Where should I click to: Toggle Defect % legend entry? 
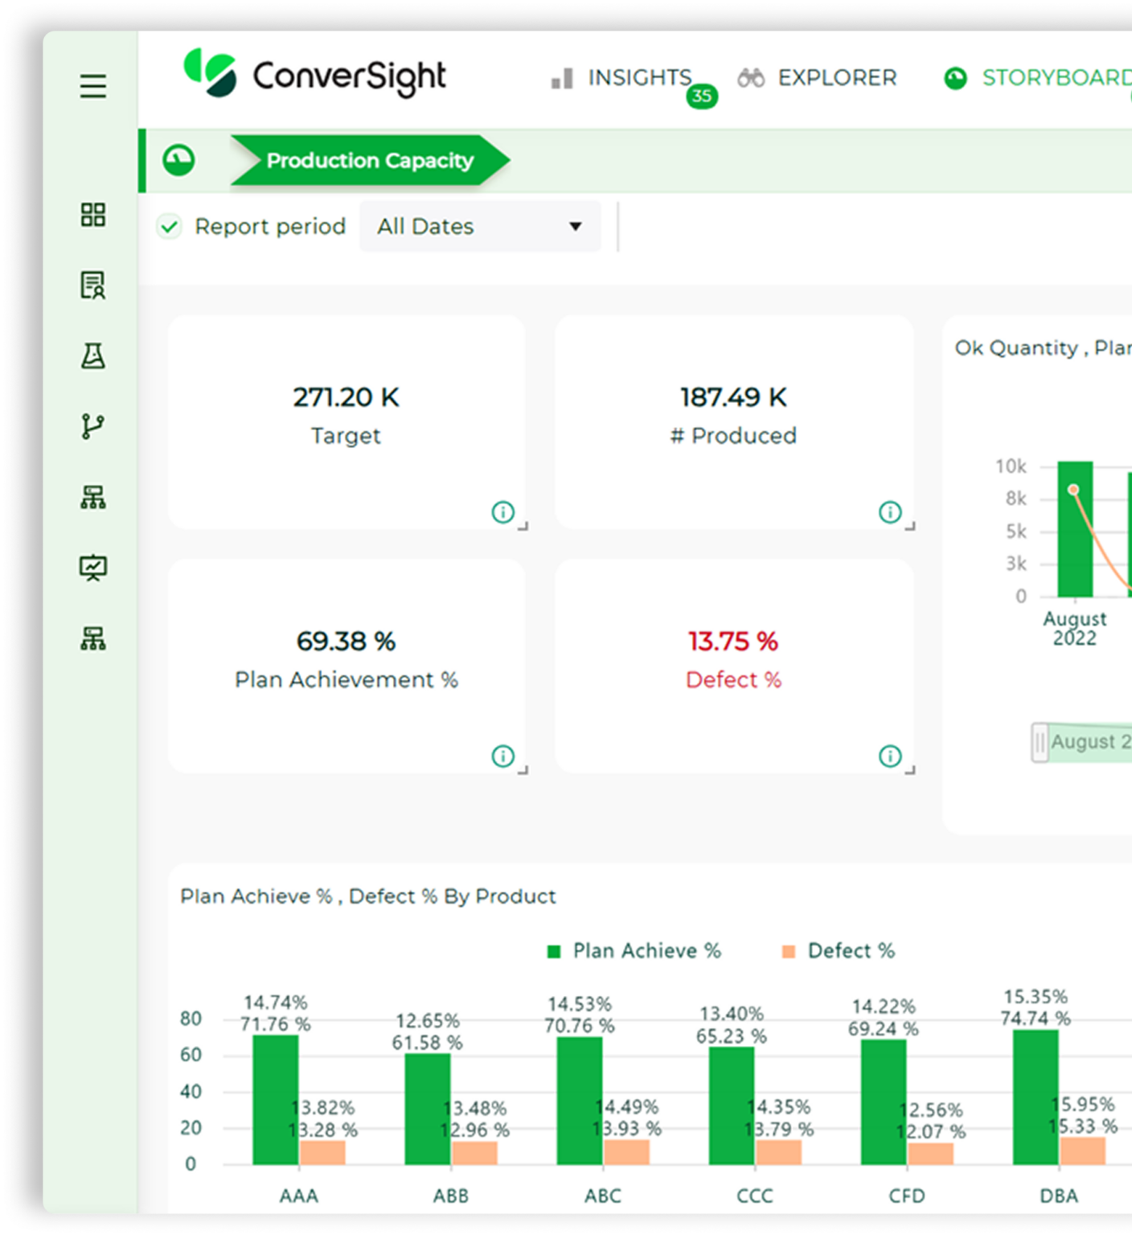pos(838,951)
